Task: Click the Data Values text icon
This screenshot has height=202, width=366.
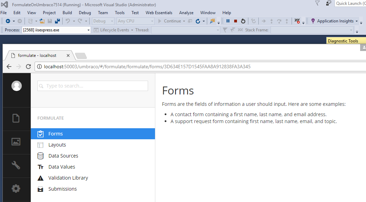Action: point(40,167)
